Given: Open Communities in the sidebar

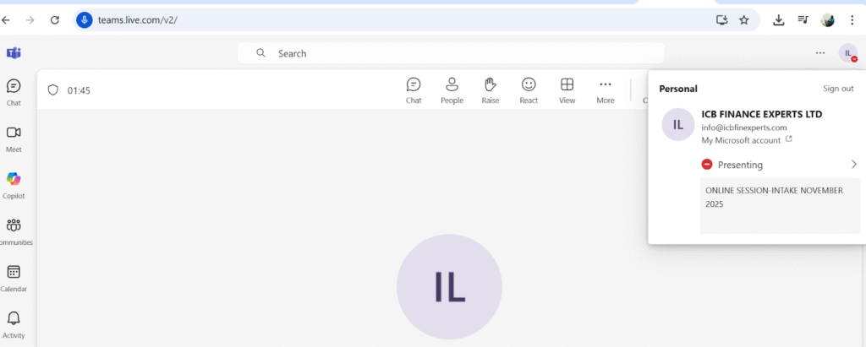Looking at the screenshot, I should point(14,231).
